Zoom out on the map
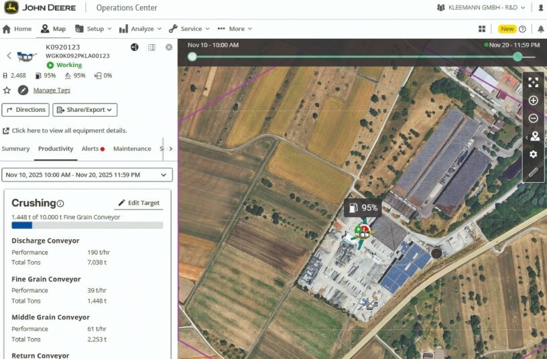Screen dimensions: 547x359 tap(533, 118)
